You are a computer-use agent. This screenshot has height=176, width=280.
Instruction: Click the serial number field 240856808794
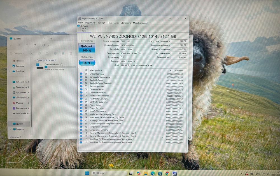tap(134, 46)
